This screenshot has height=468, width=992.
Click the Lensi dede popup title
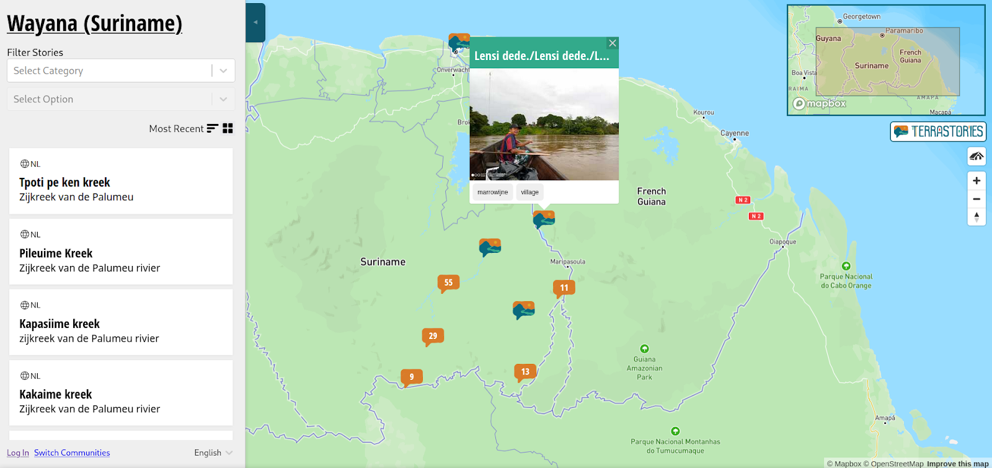pyautogui.click(x=541, y=56)
